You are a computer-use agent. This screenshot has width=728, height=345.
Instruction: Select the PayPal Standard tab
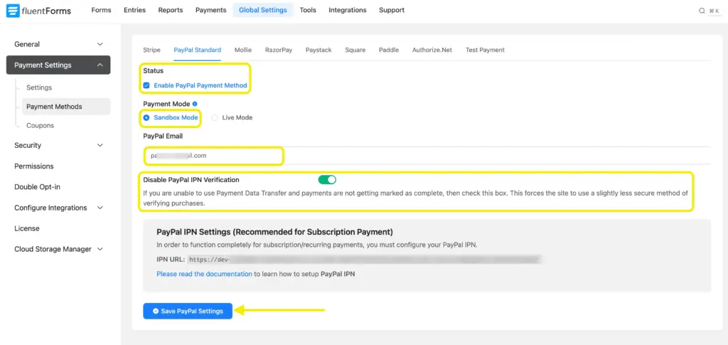pos(198,50)
